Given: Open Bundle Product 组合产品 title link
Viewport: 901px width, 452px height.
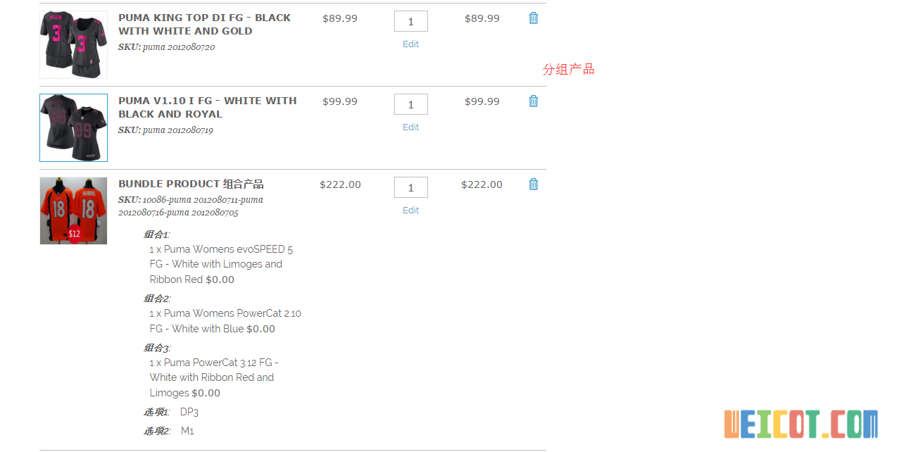Looking at the screenshot, I should click(191, 184).
